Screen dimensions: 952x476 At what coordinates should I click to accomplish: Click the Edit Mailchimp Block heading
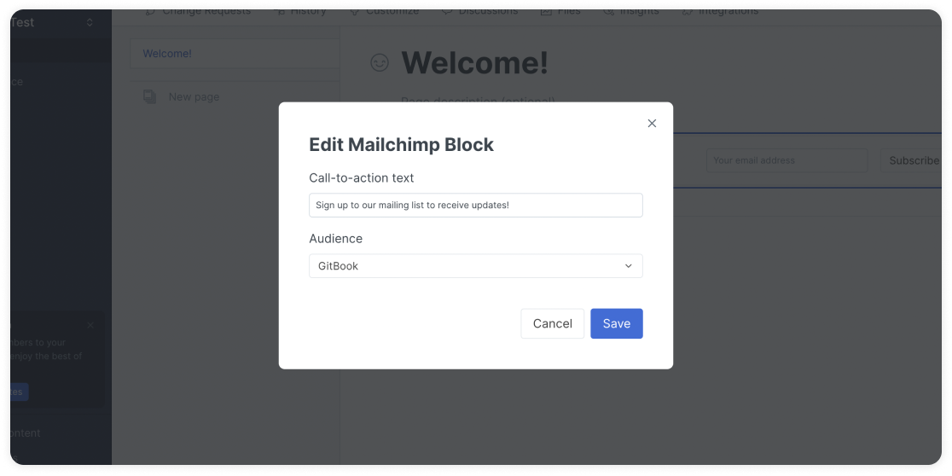point(401,144)
